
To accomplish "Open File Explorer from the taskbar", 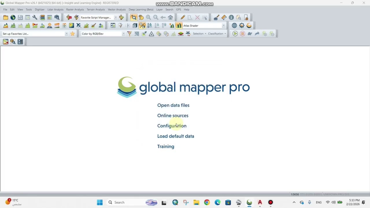I will 196,203.
